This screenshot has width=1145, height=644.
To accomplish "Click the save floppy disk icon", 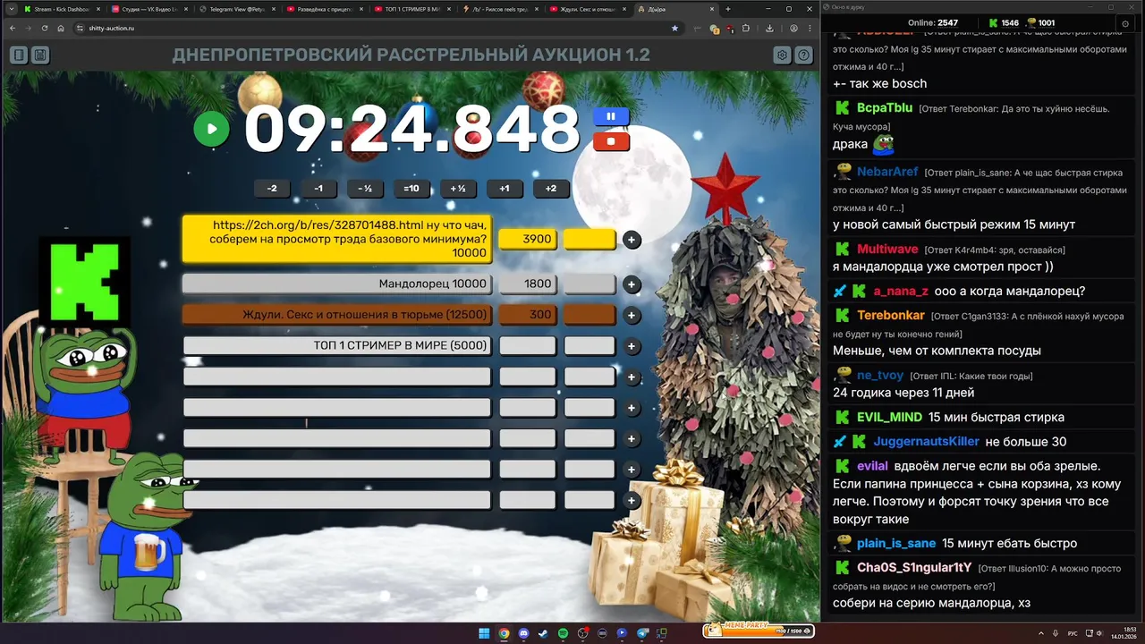I will [40, 55].
